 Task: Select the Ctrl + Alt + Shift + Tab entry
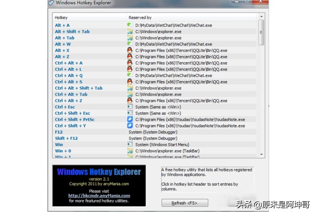(x=79, y=88)
